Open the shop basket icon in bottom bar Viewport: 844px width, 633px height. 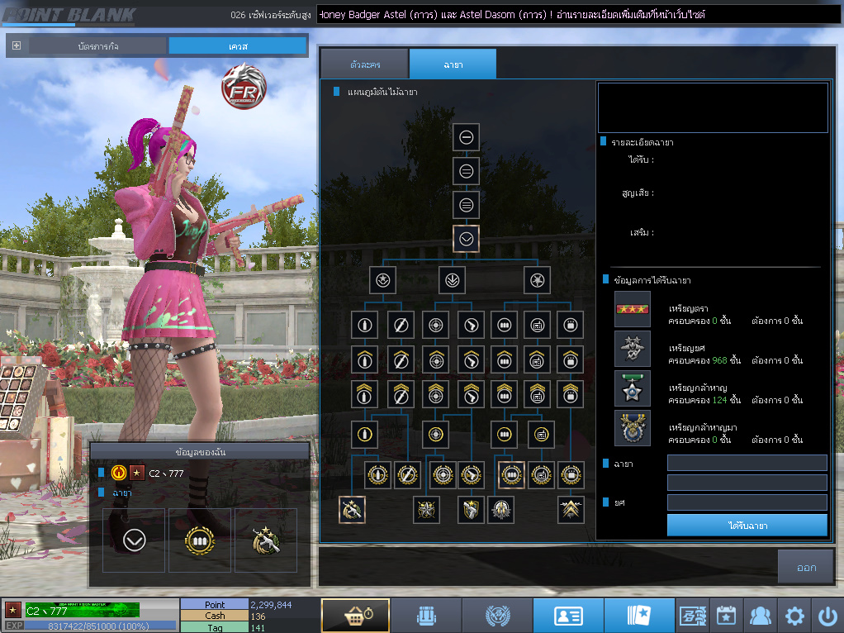tap(355, 616)
